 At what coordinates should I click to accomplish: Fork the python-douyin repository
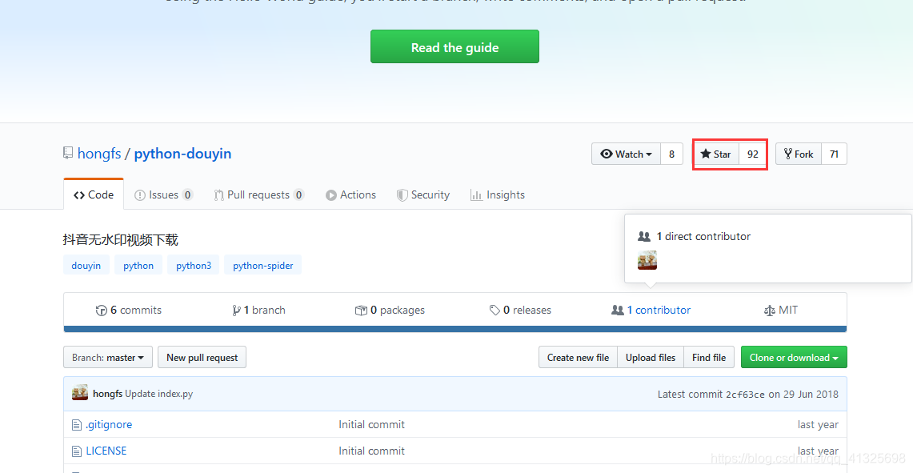(799, 154)
